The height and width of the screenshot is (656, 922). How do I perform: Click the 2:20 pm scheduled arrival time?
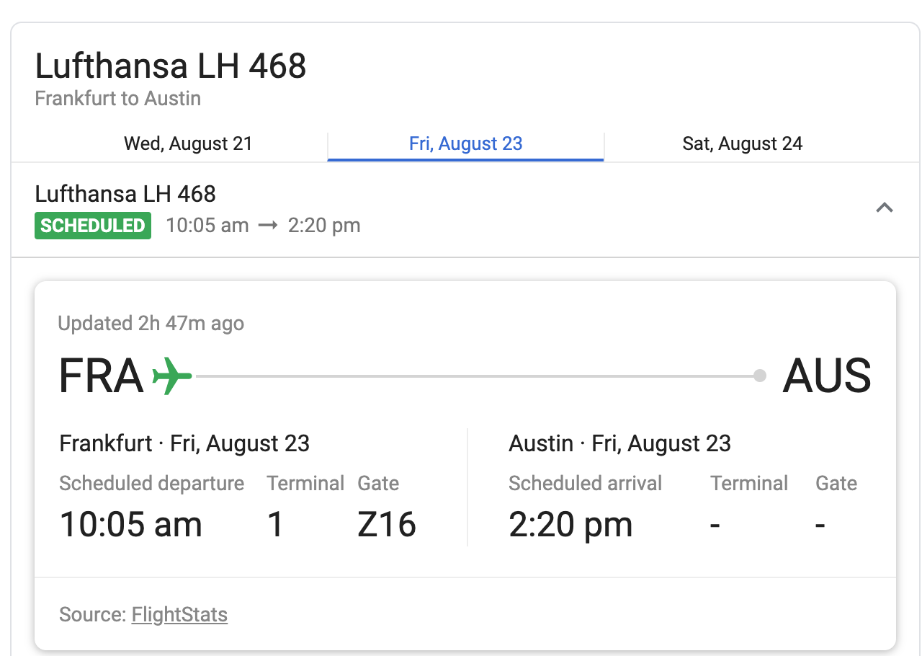click(570, 524)
